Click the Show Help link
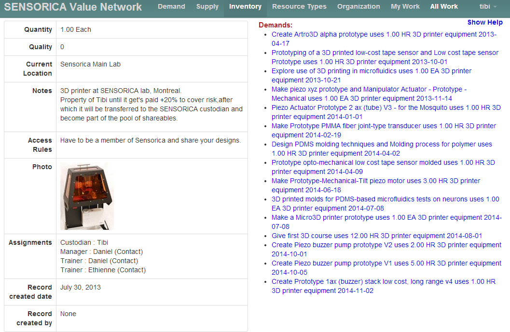Screen dimensions: 510x332 click(485, 22)
